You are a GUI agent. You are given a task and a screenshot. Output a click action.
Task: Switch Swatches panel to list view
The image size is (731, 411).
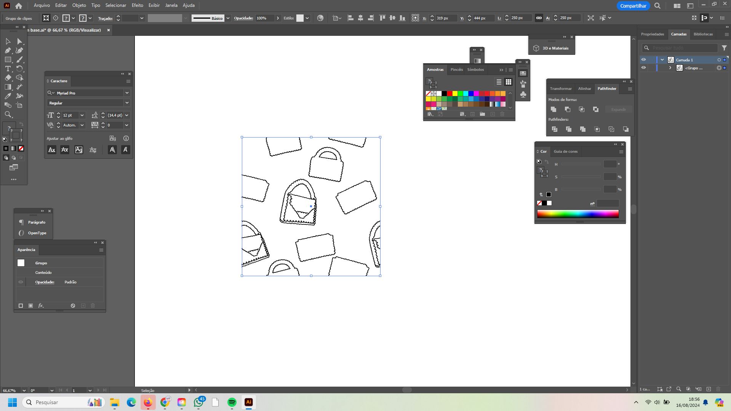pyautogui.click(x=499, y=82)
